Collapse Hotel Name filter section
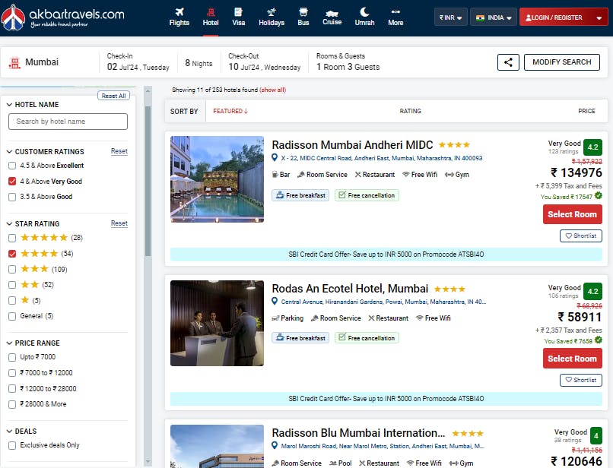The image size is (613, 468). tap(9, 105)
